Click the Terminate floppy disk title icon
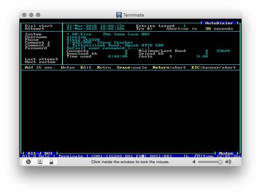The width and height of the screenshot is (261, 194). click(119, 15)
